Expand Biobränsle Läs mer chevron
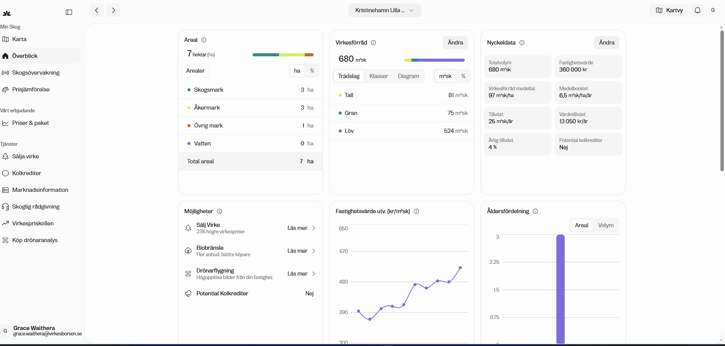 (x=314, y=251)
